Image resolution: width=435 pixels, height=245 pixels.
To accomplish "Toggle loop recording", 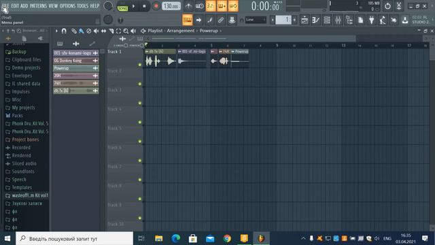I will point(233,6).
